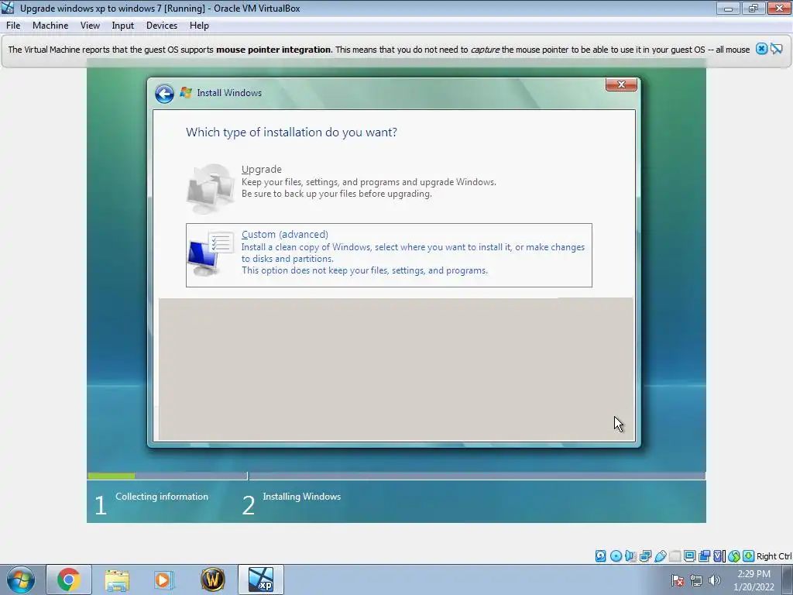Screen dimensions: 793x595
Task: Click text 'This option does not keep your files'
Action: [x=313, y=270]
